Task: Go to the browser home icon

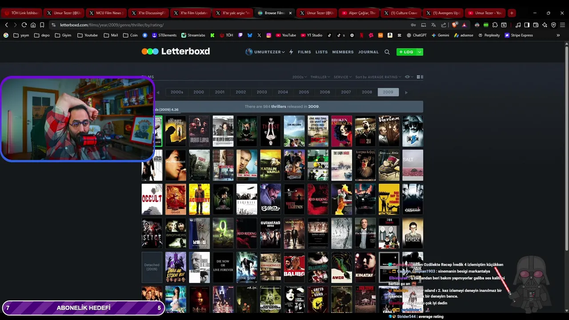Action: (x=33, y=25)
